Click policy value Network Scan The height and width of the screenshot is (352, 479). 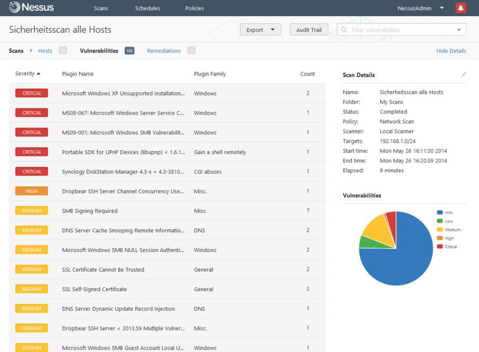coord(396,122)
